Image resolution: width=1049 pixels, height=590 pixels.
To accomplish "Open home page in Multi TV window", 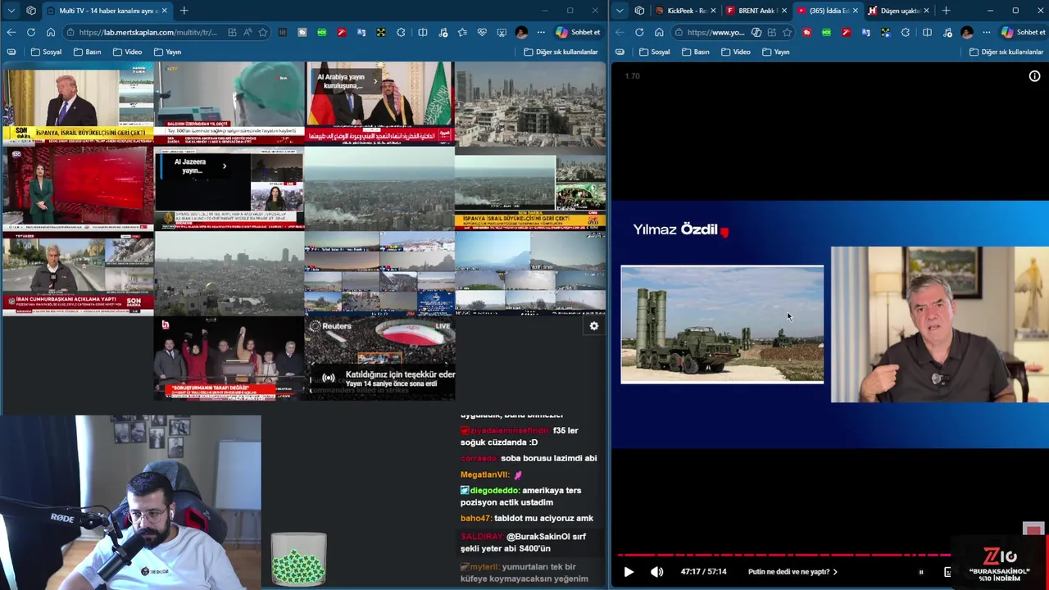I will point(51,32).
